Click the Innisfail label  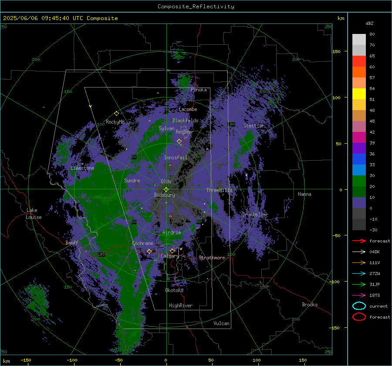point(176,158)
